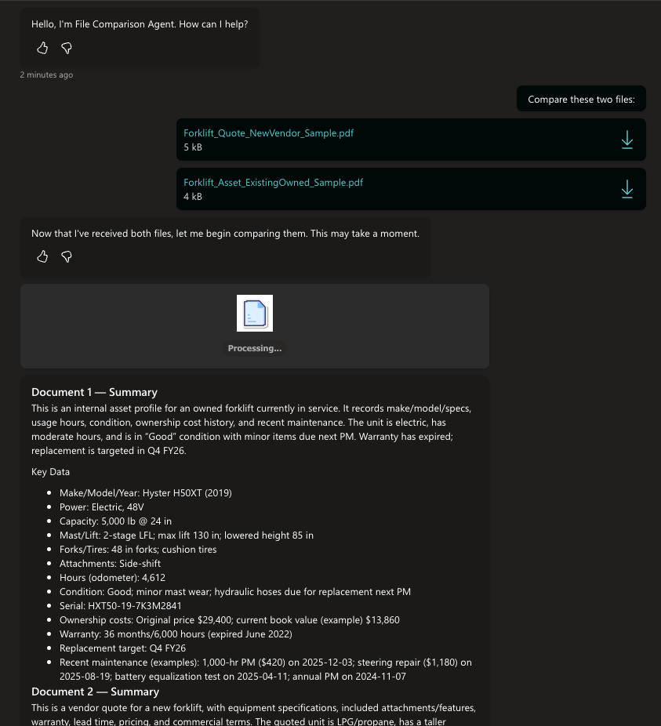
Task: Click the '5 kB' file size text
Action: (193, 147)
